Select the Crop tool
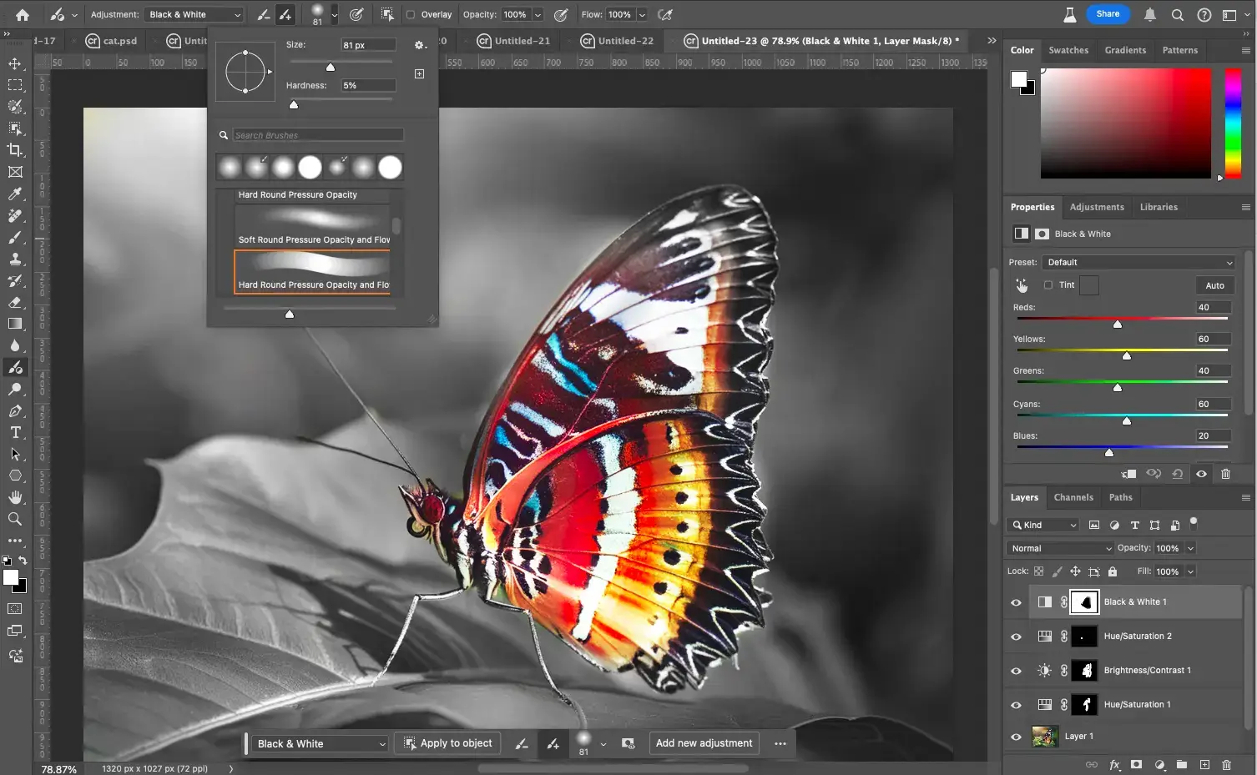 15,150
